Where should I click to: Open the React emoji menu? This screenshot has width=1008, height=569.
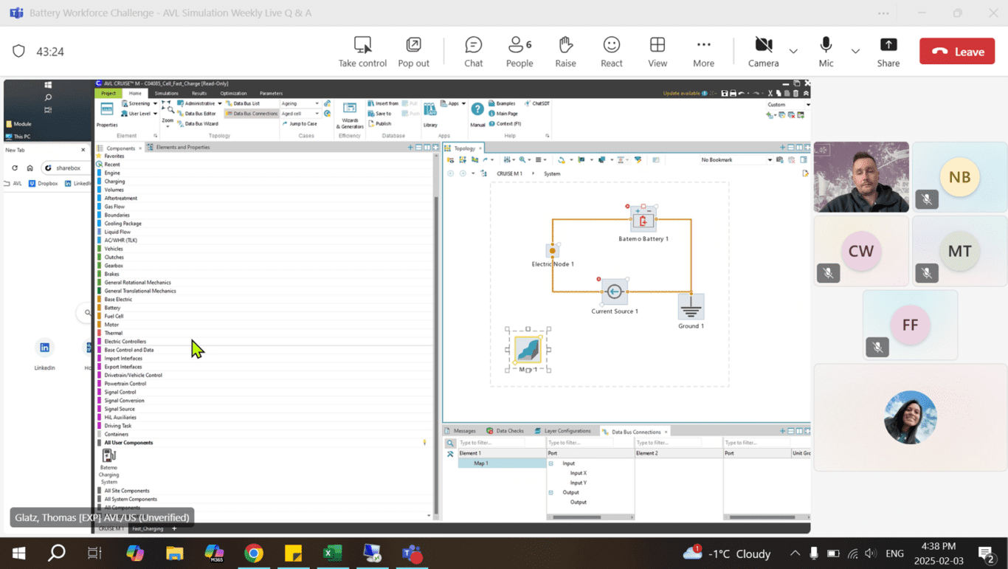(611, 52)
